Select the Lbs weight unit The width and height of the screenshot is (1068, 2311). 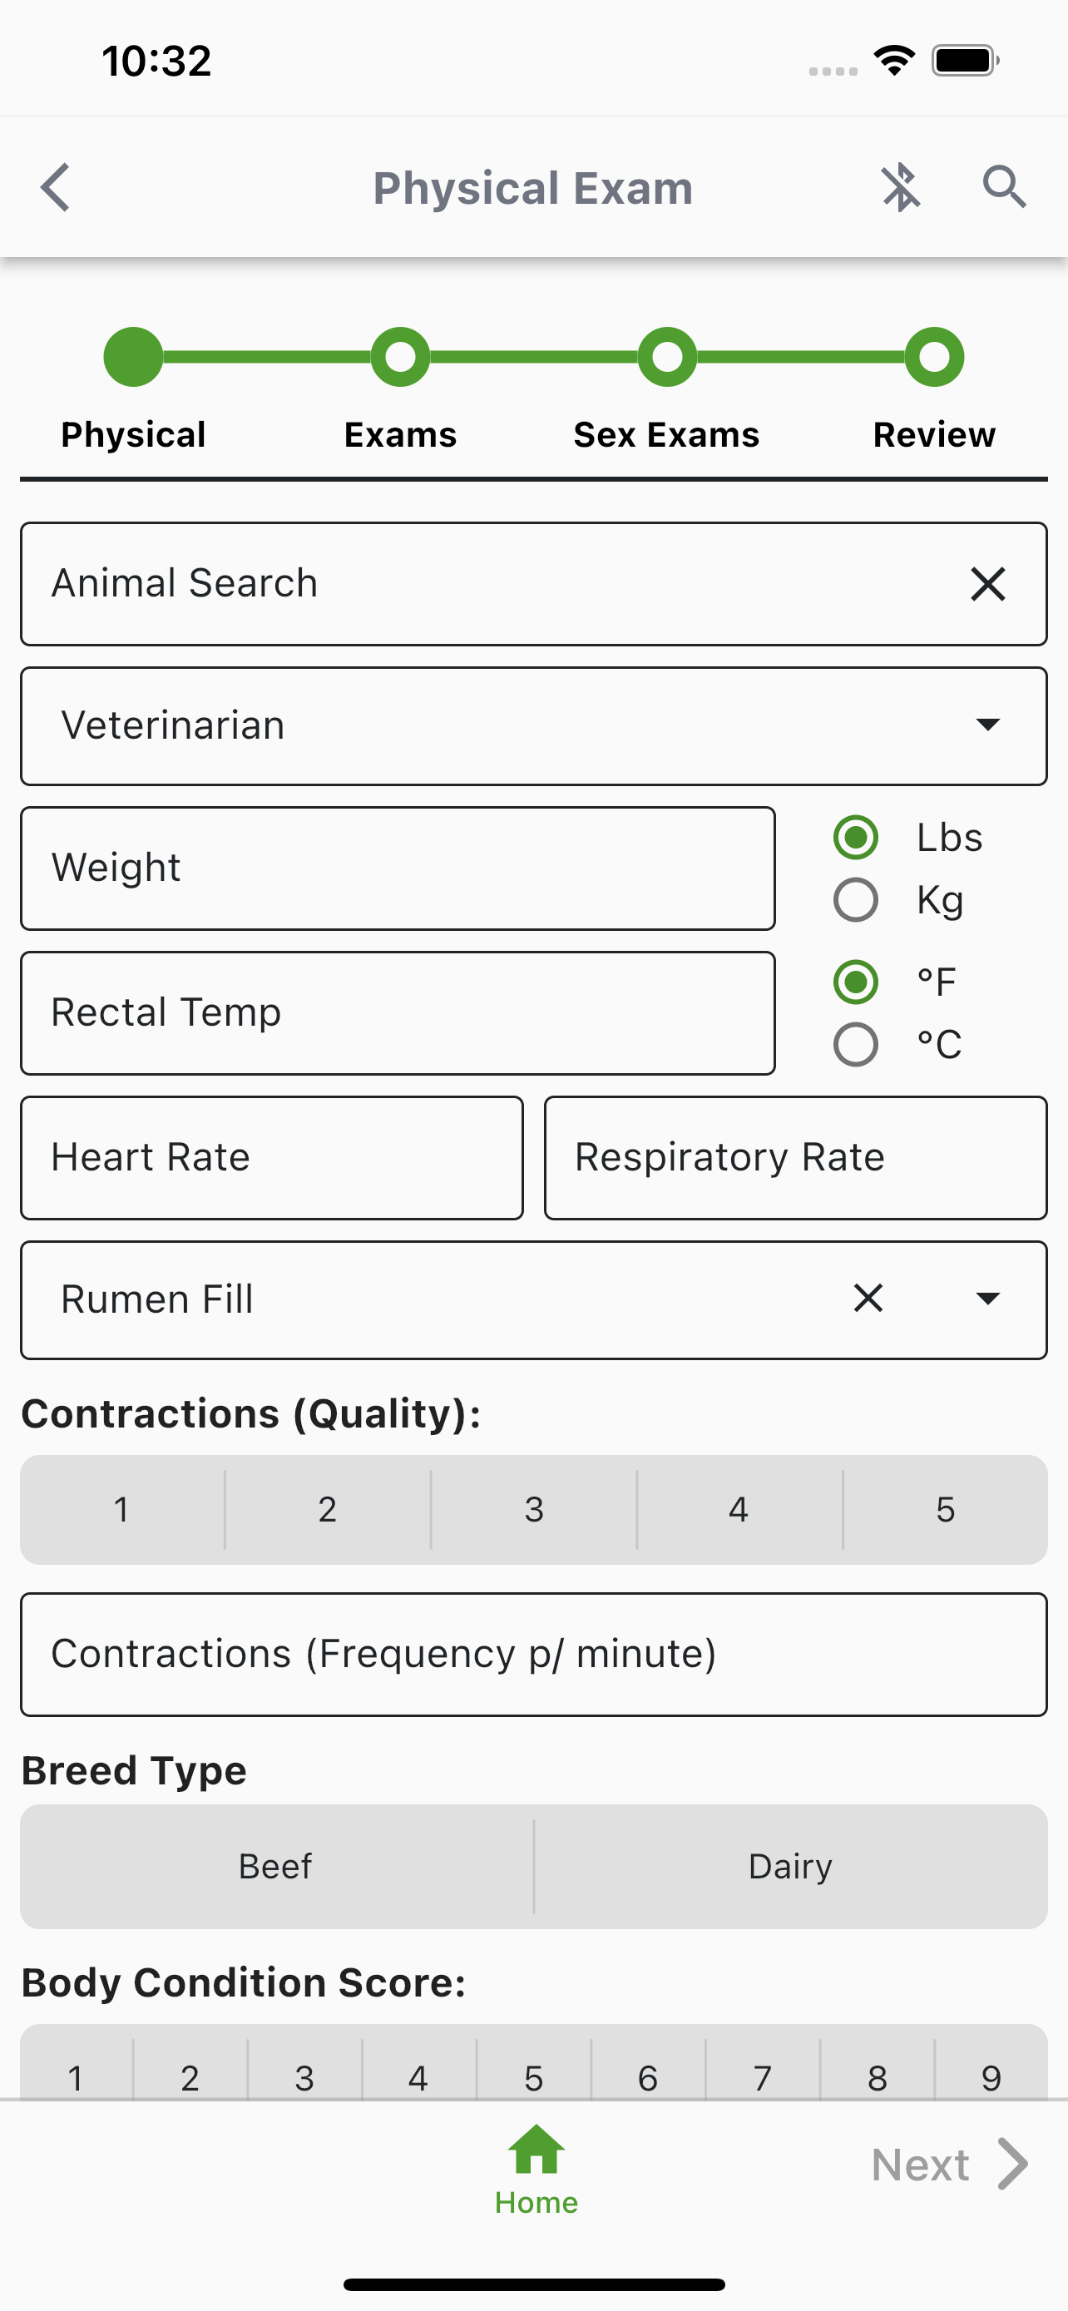point(855,837)
